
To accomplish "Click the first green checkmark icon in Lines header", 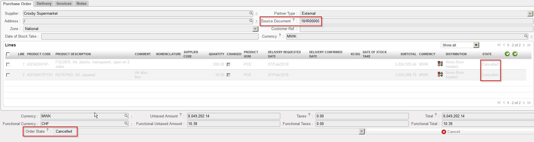I will [507, 54].
